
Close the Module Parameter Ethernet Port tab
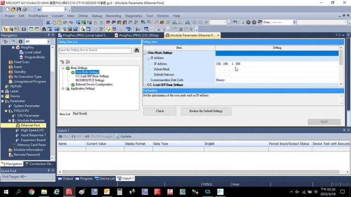[x=218, y=35]
